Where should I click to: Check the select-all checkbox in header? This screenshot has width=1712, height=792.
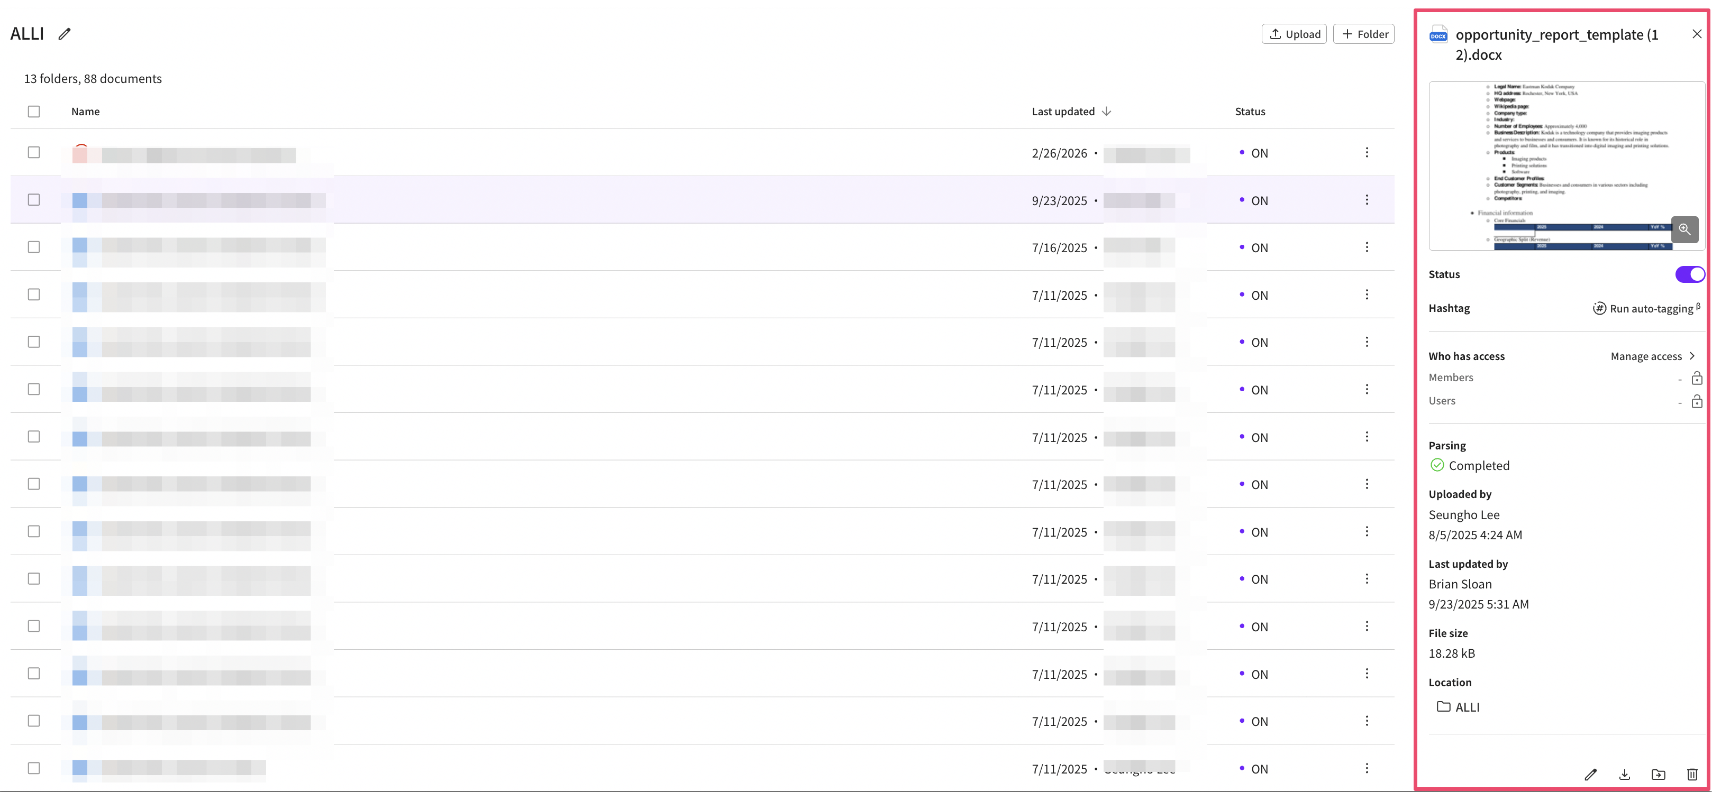34,112
